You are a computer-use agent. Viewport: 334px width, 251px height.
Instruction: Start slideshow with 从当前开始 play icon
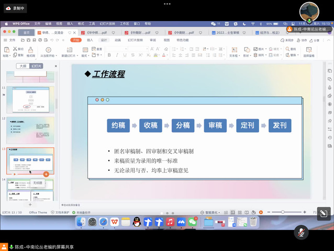(x=49, y=50)
